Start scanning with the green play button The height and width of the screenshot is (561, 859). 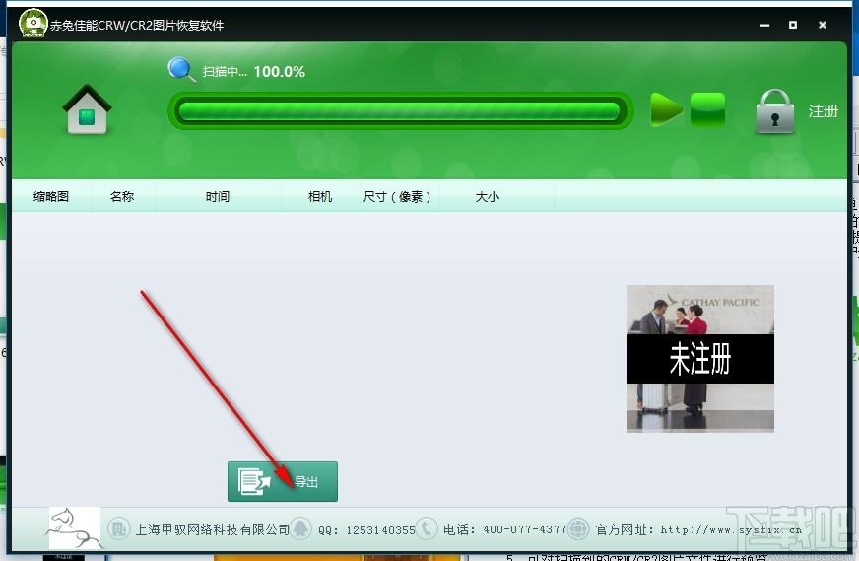(x=666, y=109)
